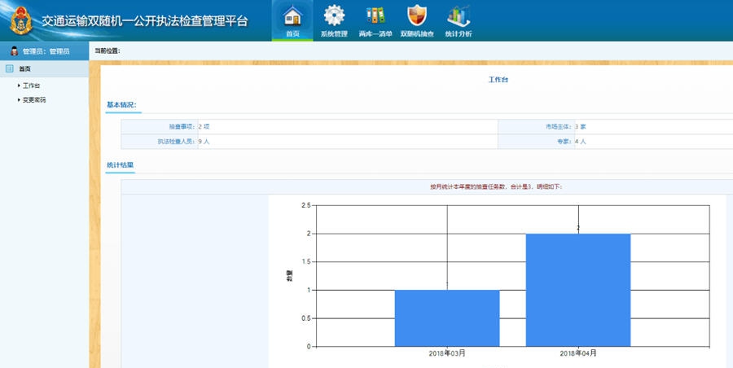Open 统计分析 via the bar chart icon
Image resolution: width=733 pixels, height=368 pixels.
pyautogui.click(x=458, y=15)
